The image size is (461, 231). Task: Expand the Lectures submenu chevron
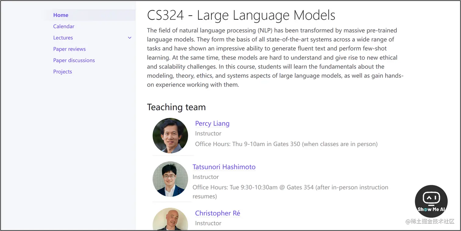pyautogui.click(x=130, y=38)
